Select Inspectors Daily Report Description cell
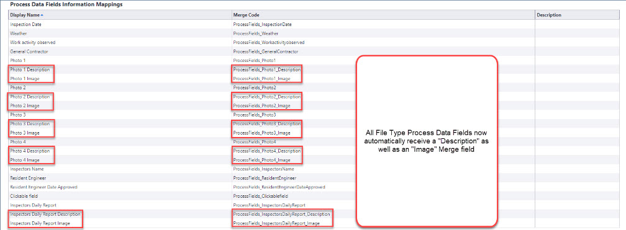The image size is (626, 230). click(x=45, y=214)
